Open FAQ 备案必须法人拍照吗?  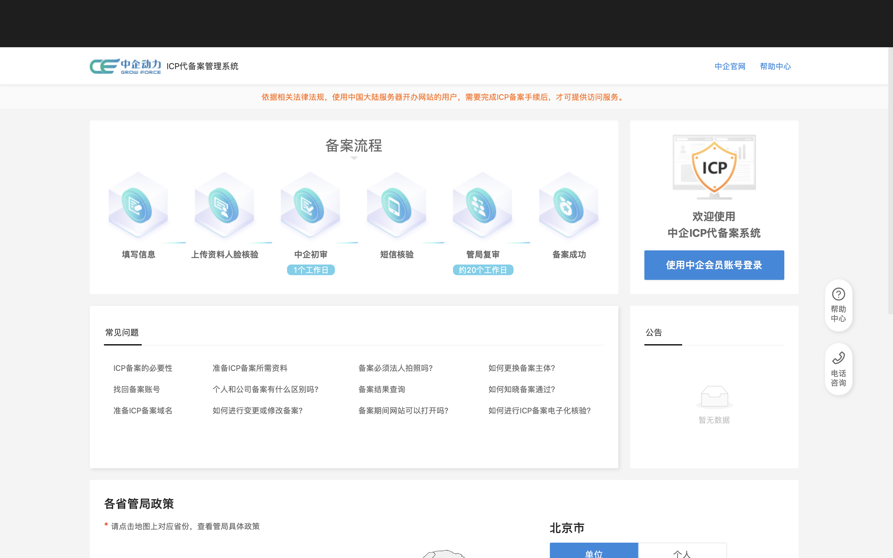pos(395,368)
